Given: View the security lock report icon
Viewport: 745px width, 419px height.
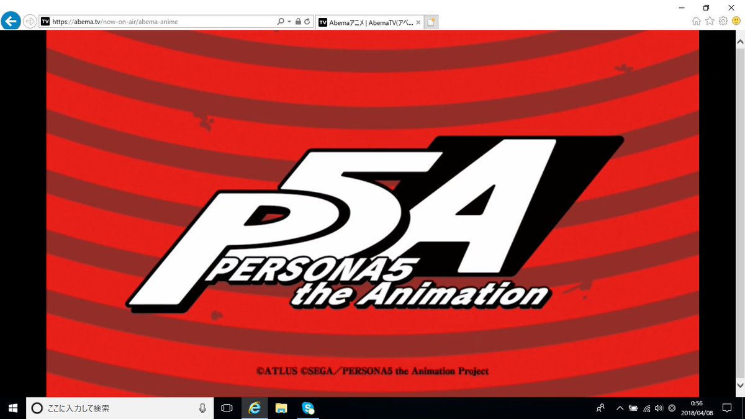Looking at the screenshot, I should [298, 21].
